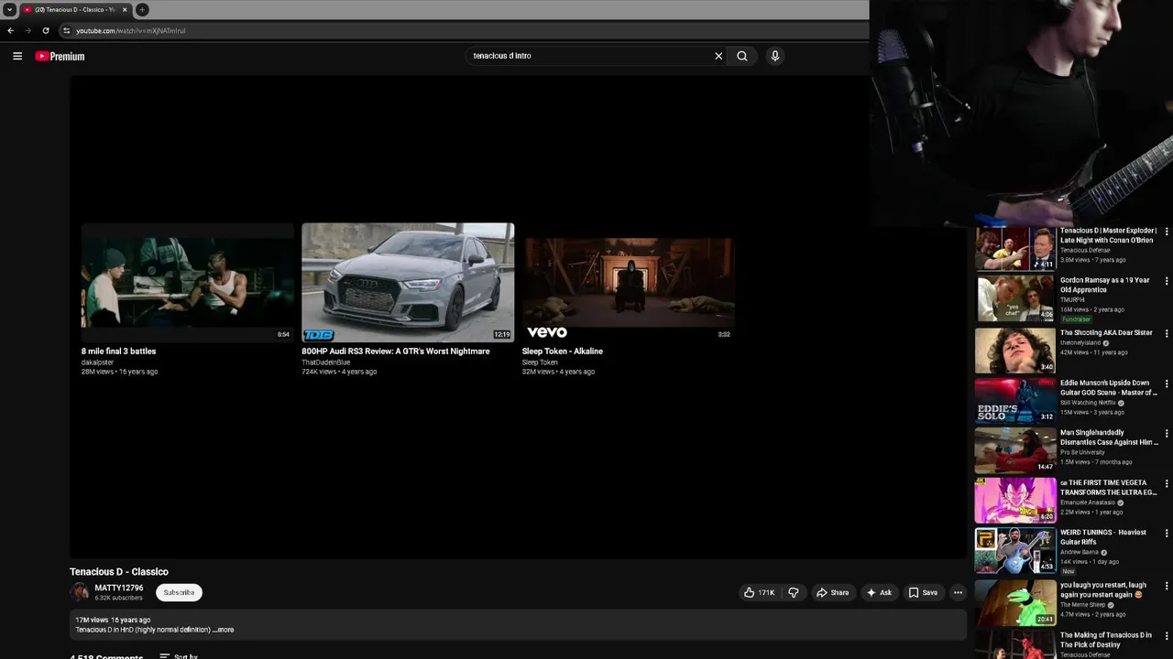Expand description with ...more
The width and height of the screenshot is (1173, 659).
223,630
